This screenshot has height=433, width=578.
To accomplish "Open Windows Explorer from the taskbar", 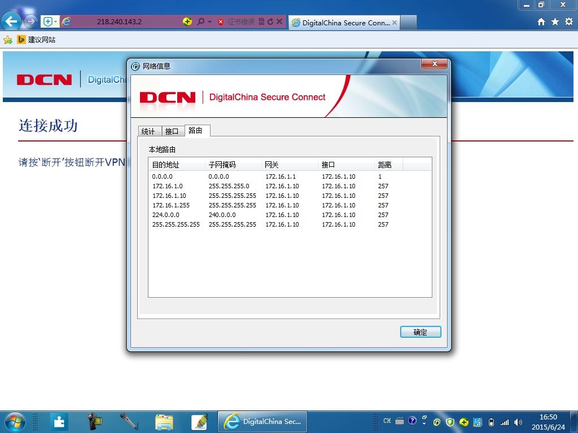I will point(164,422).
